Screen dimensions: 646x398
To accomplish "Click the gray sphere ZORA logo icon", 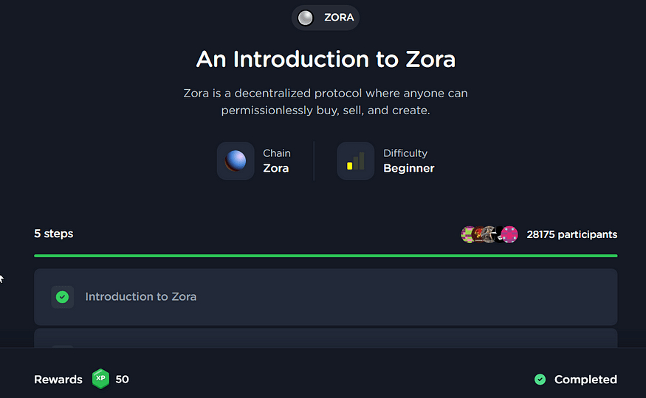I will pyautogui.click(x=305, y=18).
